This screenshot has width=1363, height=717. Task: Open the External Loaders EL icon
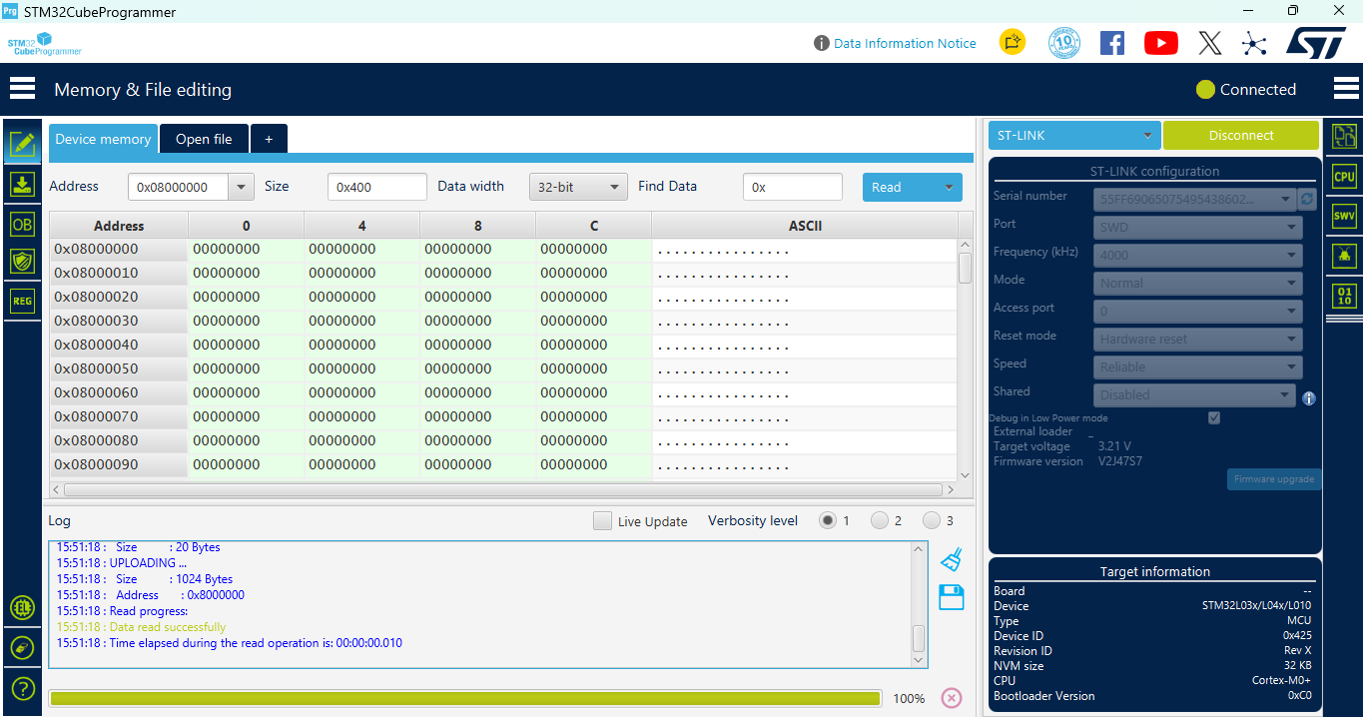22,607
